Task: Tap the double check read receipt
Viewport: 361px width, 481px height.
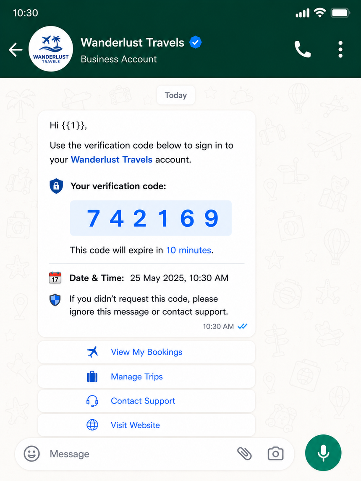Action: (243, 326)
